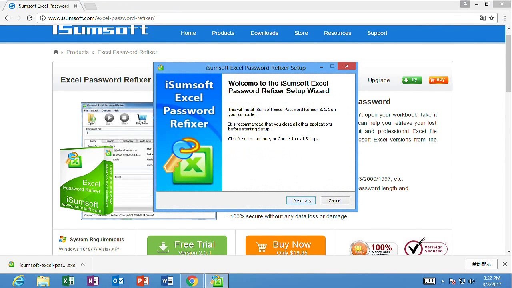Open the Products navigation menu
This screenshot has height=288, width=512.
[x=223, y=33]
